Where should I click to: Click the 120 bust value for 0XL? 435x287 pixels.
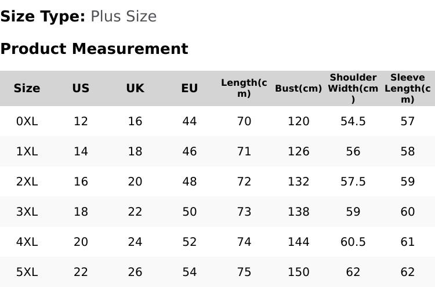299,121
